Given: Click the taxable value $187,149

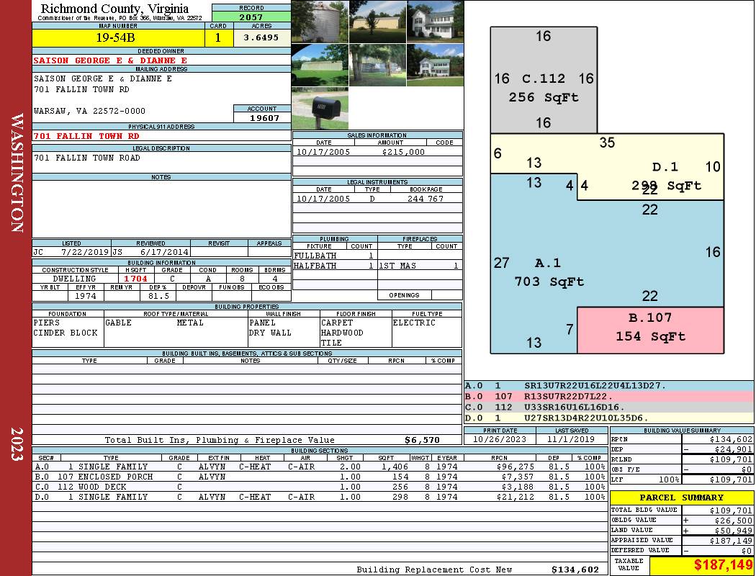Looking at the screenshot, I should click(x=723, y=565).
